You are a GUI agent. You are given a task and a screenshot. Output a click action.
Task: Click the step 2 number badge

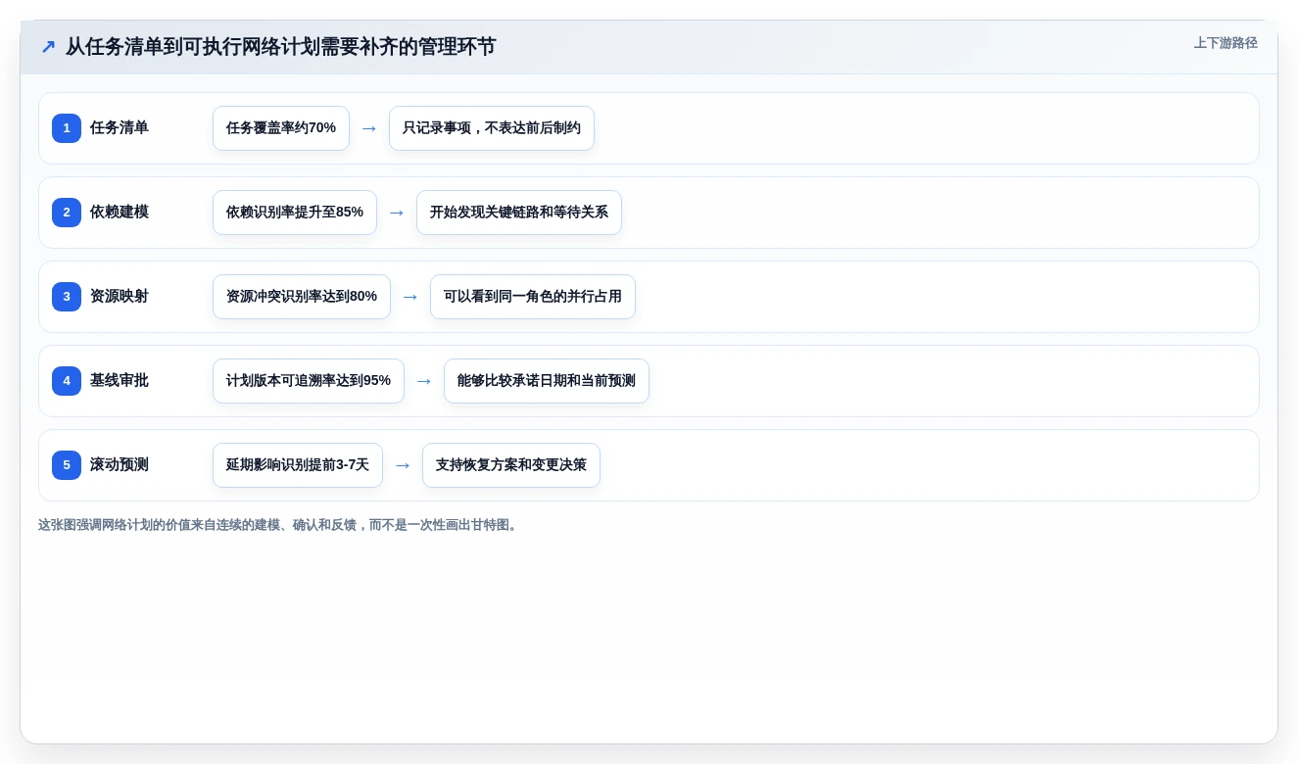pos(67,213)
